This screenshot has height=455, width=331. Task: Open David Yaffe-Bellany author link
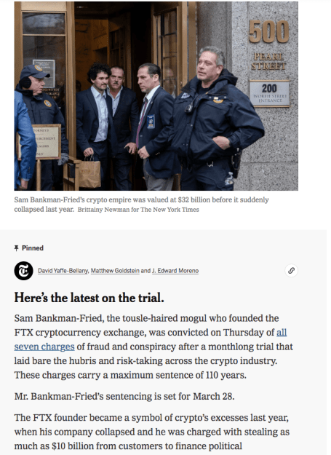63,271
